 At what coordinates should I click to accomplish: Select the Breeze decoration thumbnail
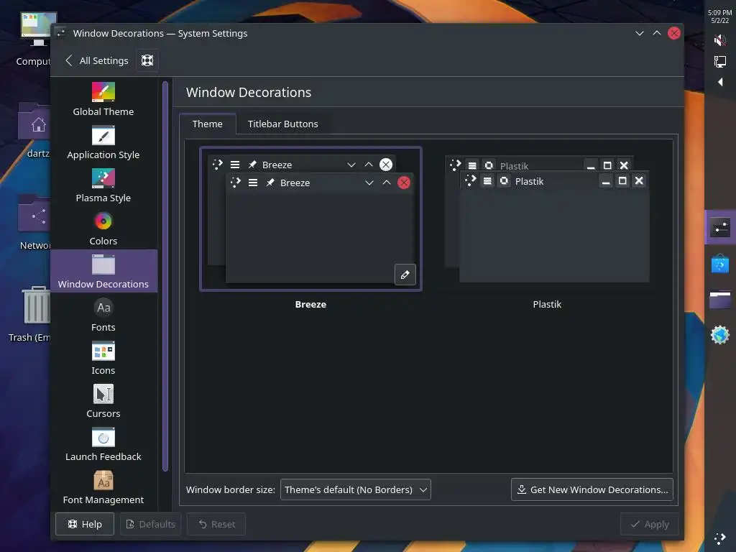[310, 219]
